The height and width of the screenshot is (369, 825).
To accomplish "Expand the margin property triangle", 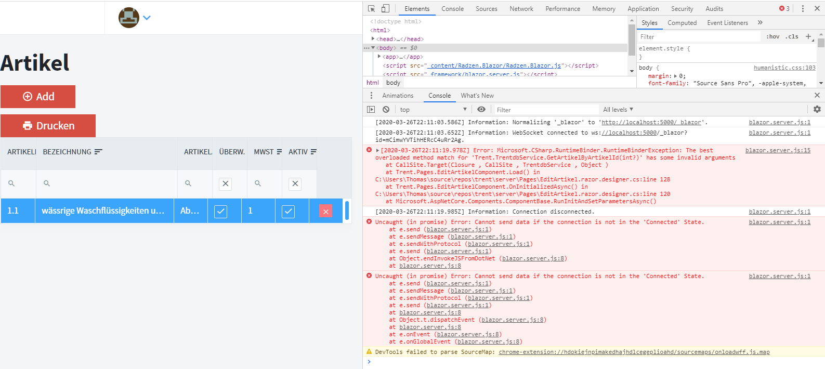I will [x=675, y=76].
